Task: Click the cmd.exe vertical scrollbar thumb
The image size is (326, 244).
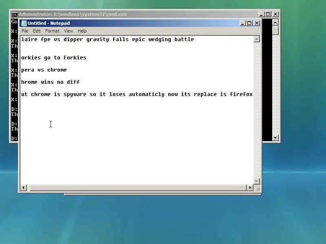Action: pyautogui.click(x=275, y=30)
